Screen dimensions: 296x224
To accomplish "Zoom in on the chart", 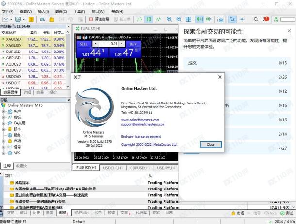I will [169, 19].
